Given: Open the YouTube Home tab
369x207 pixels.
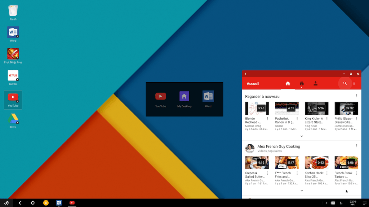Looking at the screenshot, I should coord(288,83).
